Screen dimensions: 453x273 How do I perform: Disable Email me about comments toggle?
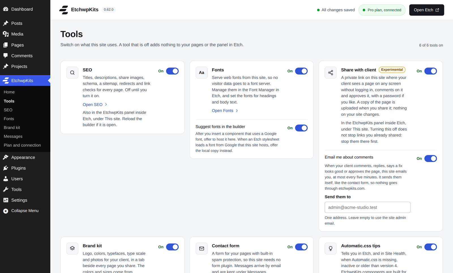point(431,159)
